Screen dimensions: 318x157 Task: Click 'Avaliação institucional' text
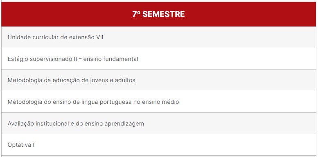pos(38,123)
